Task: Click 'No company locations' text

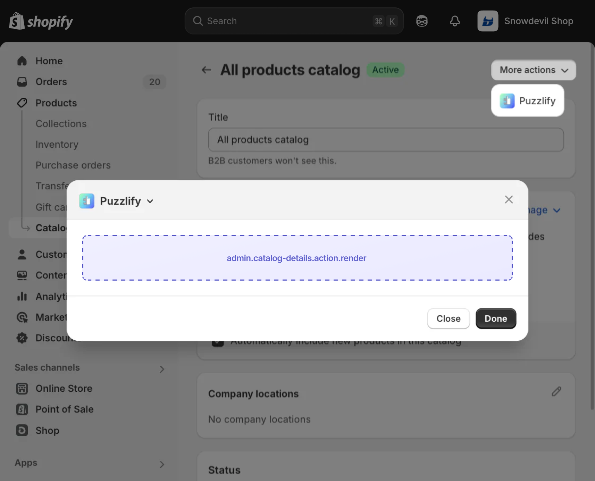Action: tap(259, 419)
